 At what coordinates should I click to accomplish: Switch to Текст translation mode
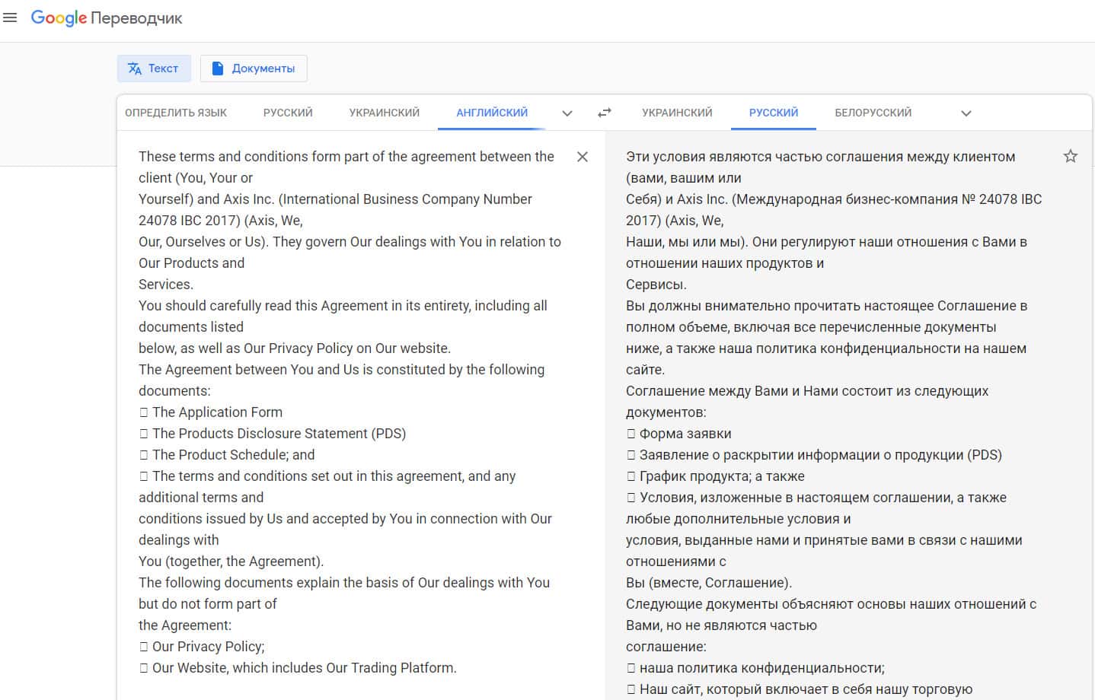(154, 68)
